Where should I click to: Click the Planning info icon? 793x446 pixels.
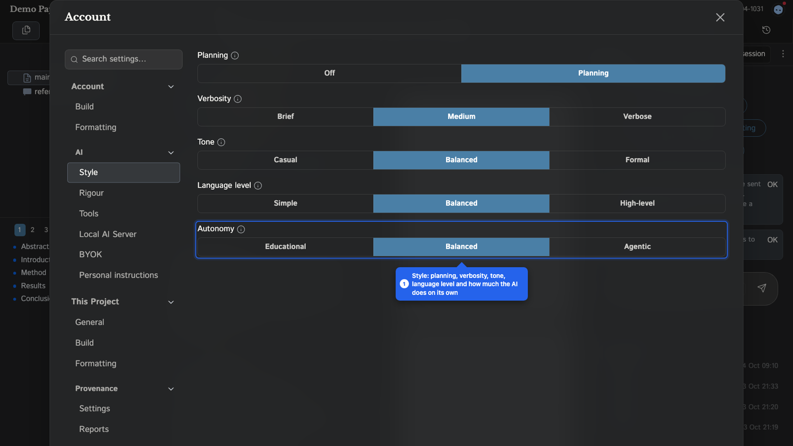point(235,56)
